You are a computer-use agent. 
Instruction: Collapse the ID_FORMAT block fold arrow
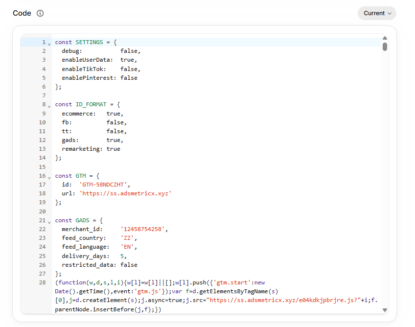pyautogui.click(x=49, y=106)
